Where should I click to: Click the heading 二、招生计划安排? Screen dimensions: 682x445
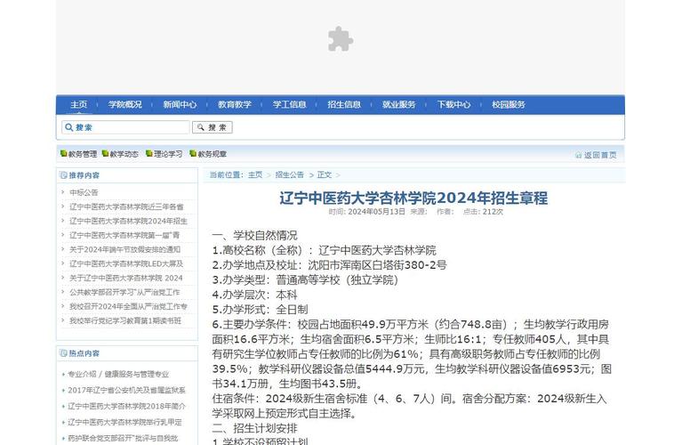(x=255, y=428)
